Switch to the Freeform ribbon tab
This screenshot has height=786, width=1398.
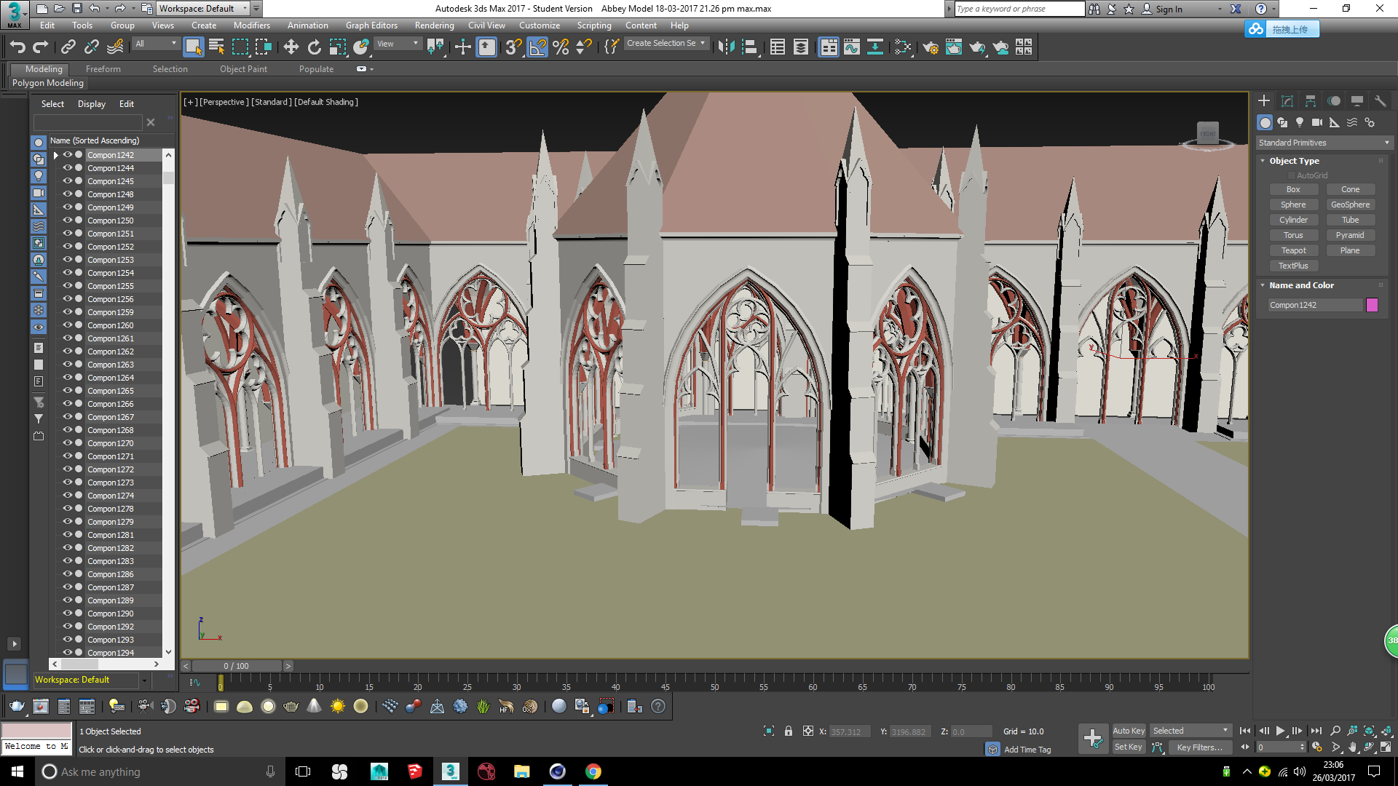coord(103,69)
